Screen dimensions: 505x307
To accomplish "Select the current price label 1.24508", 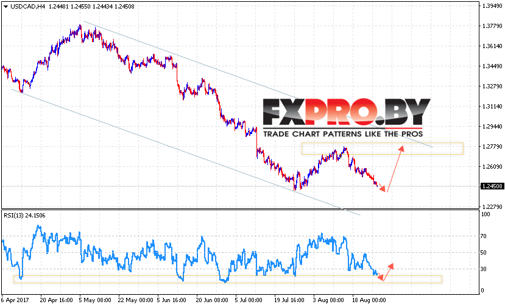I will (x=492, y=186).
